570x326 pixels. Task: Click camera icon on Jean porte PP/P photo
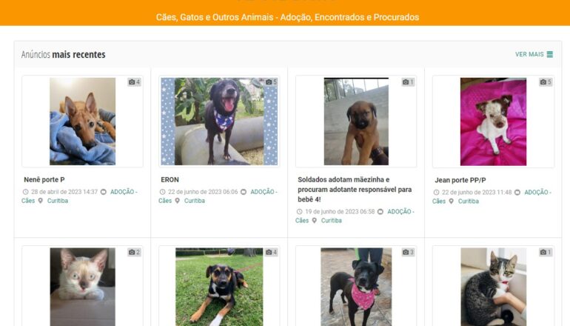543,81
